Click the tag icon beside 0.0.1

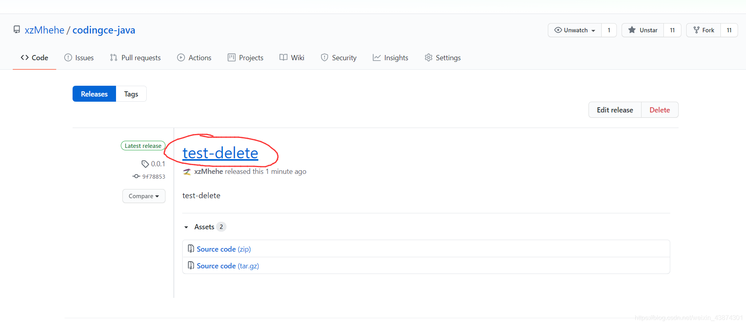145,164
